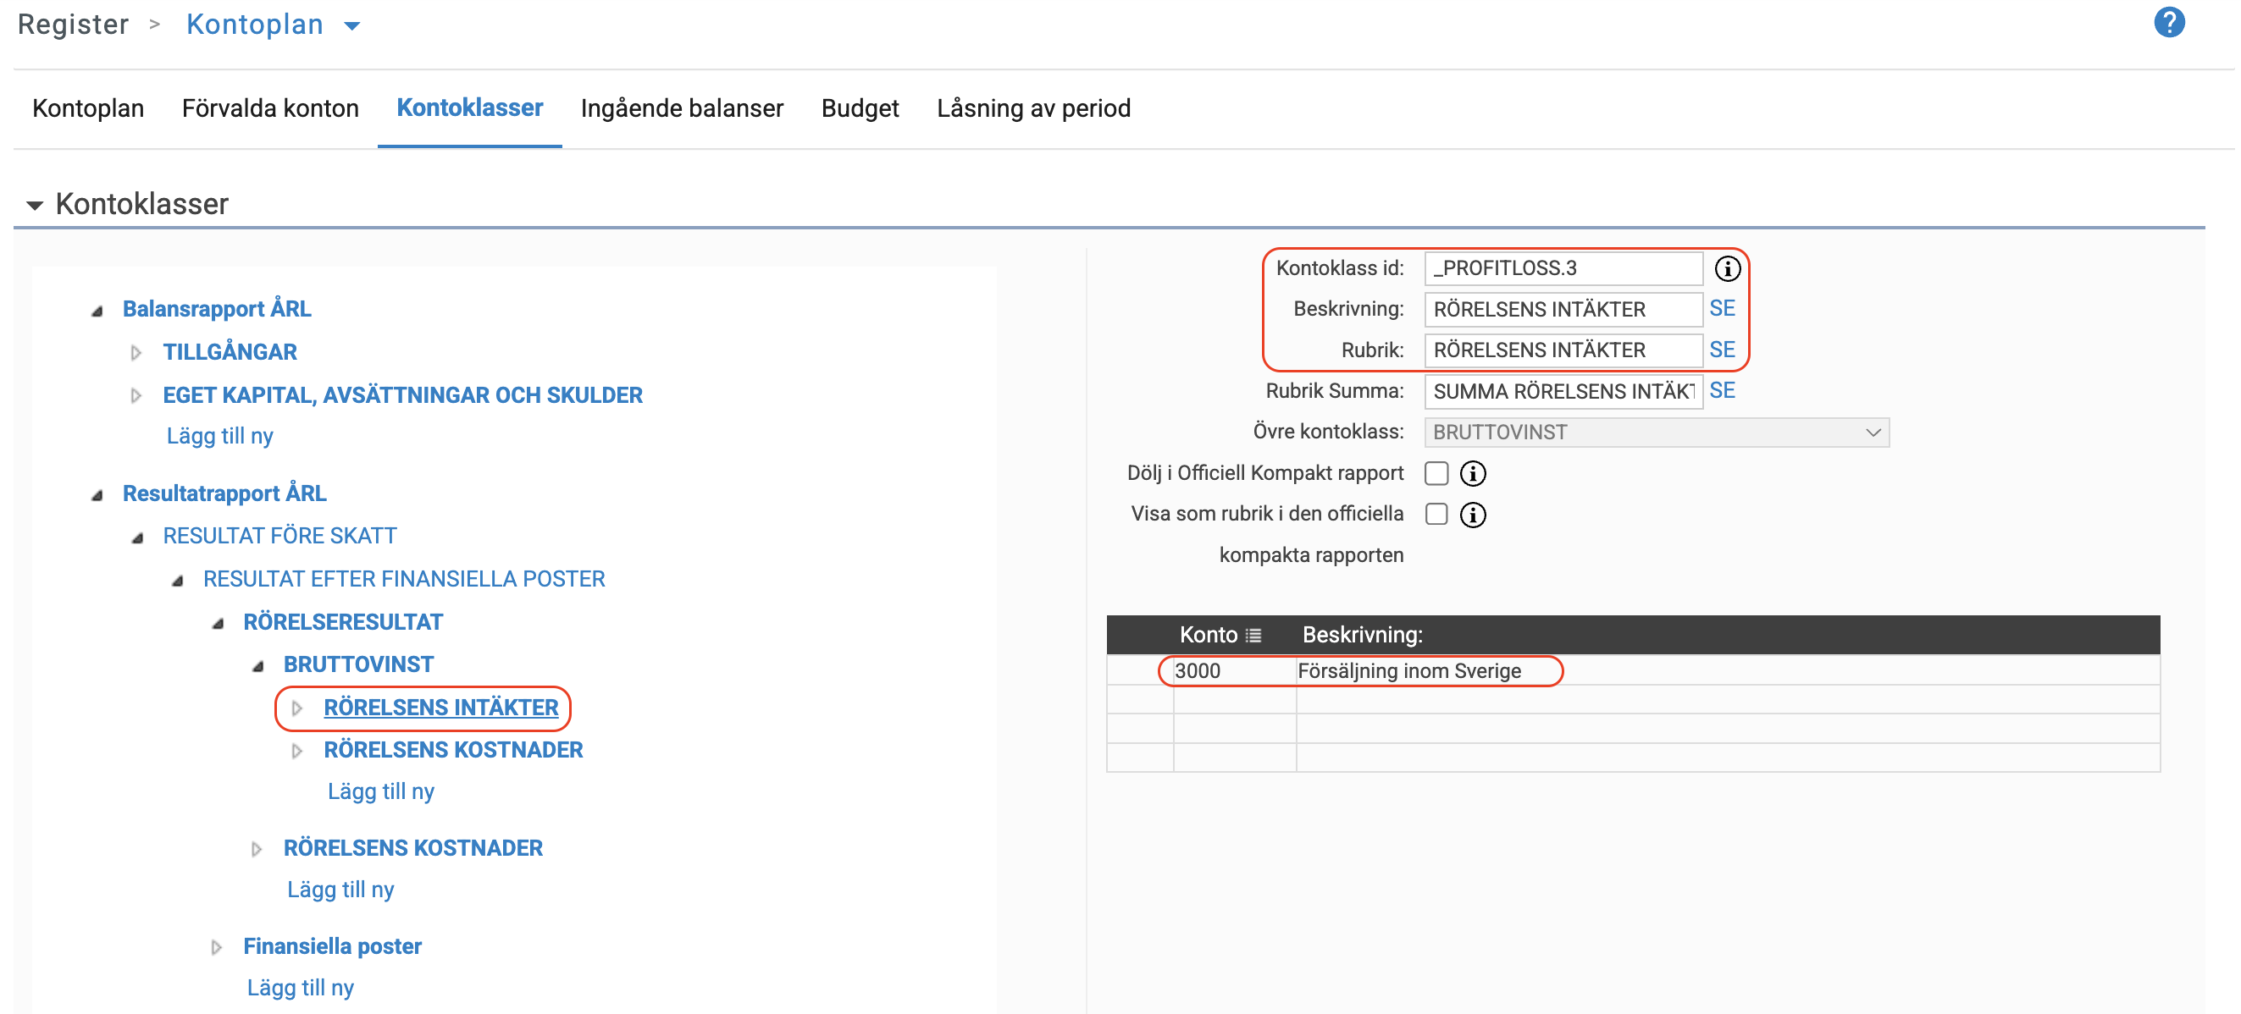Focus the Kontoklass id input field
Screen dimensions: 2241x1014
click(1563, 268)
